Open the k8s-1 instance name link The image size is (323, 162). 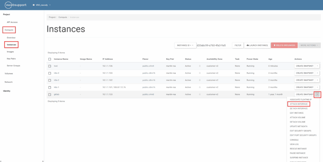(x=57, y=87)
